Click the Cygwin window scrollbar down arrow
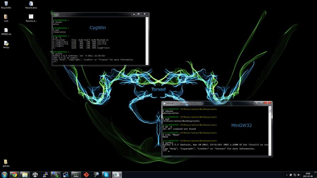 (147, 63)
